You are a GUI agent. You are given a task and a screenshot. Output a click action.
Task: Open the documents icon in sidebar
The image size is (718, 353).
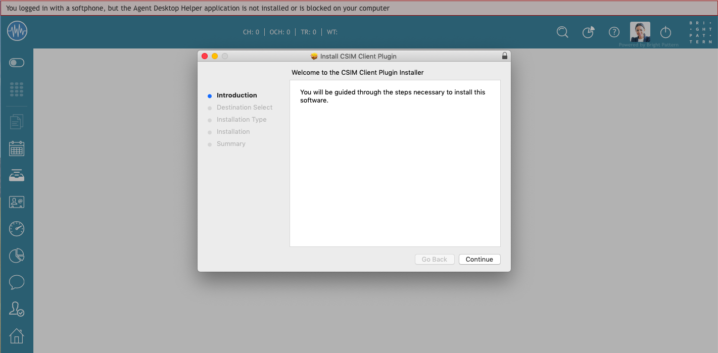point(17,122)
